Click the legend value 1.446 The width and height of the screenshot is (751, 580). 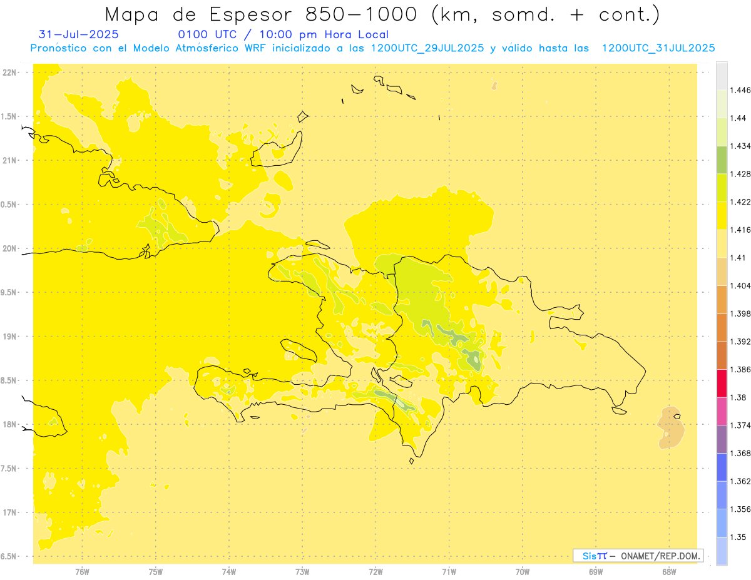[742, 90]
